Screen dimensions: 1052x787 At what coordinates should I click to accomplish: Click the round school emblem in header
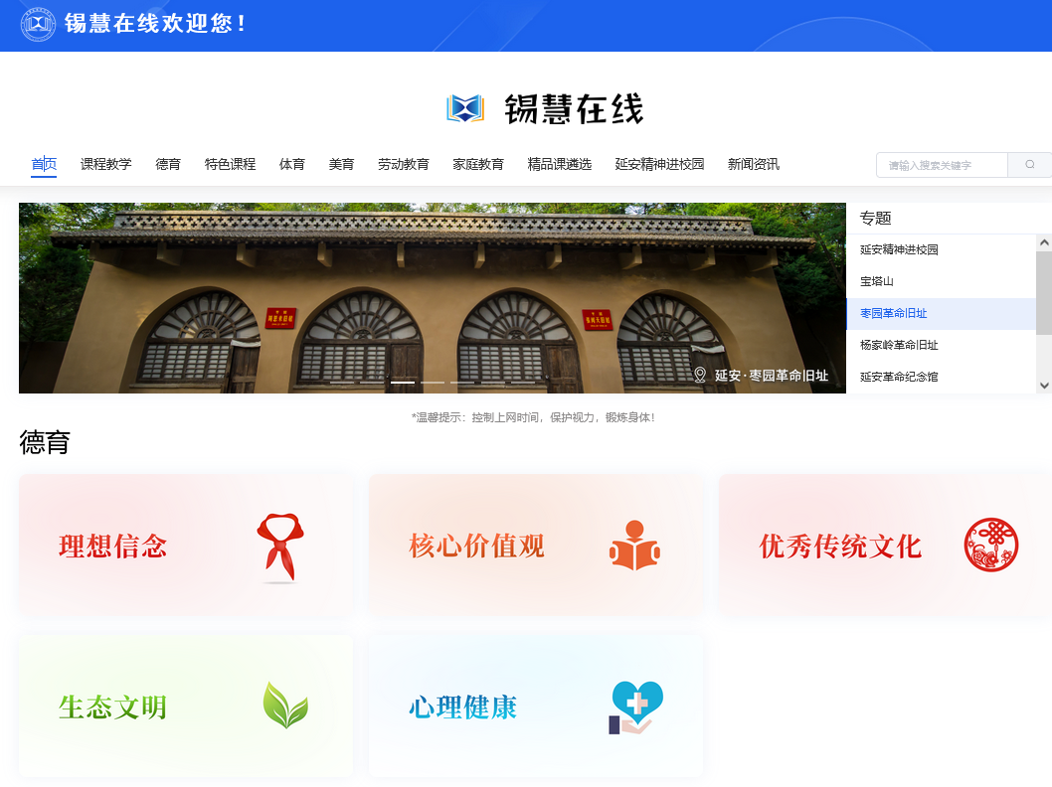[38, 24]
